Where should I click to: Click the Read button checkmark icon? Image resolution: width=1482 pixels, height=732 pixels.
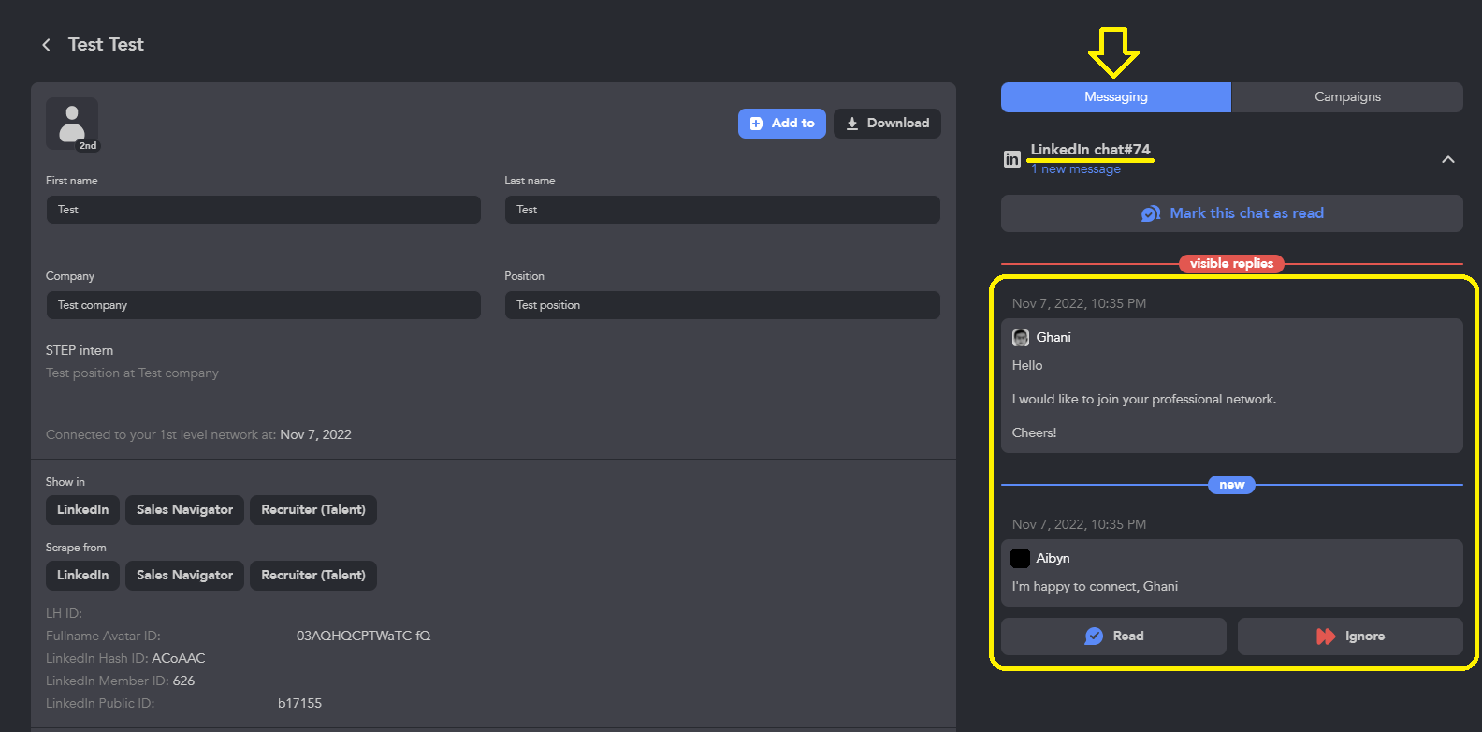(1094, 637)
